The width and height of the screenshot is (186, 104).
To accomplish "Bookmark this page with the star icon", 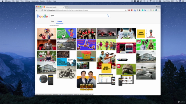I will 126,10.
